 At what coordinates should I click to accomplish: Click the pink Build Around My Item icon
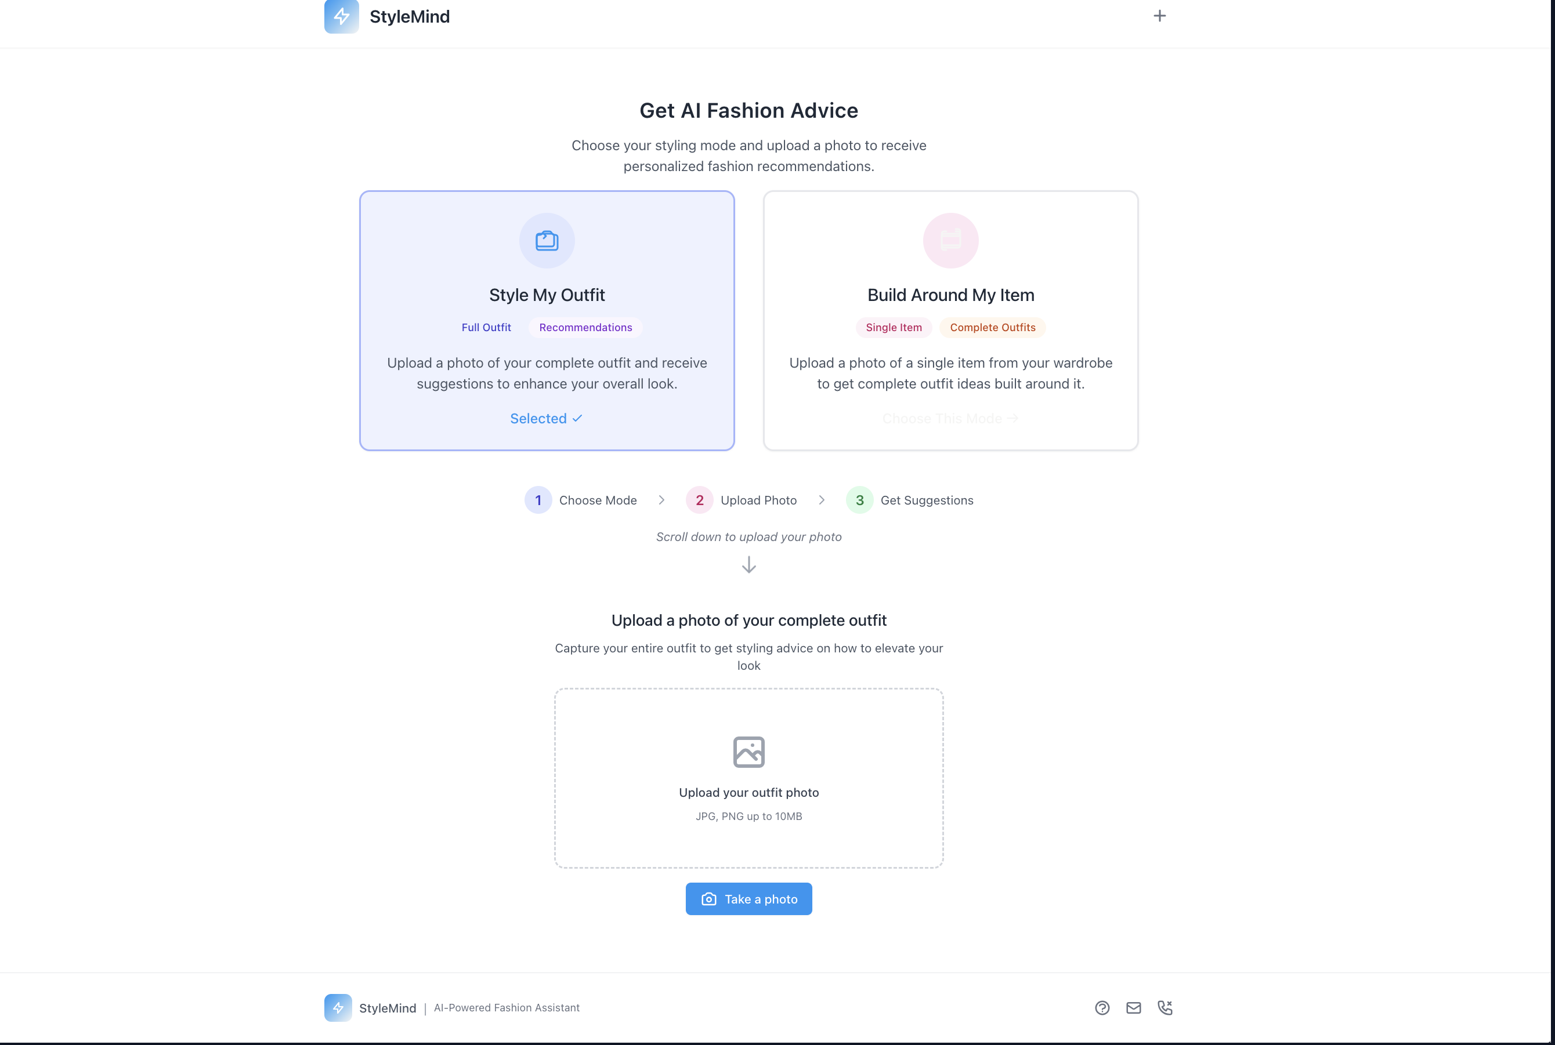point(950,241)
